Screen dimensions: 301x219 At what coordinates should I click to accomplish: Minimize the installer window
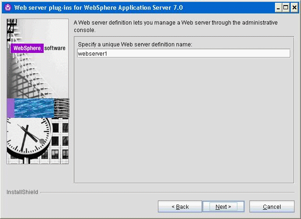point(278,8)
